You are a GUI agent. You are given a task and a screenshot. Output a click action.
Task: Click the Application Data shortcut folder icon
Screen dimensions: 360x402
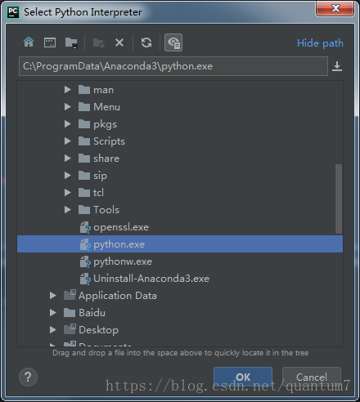pos(70,295)
